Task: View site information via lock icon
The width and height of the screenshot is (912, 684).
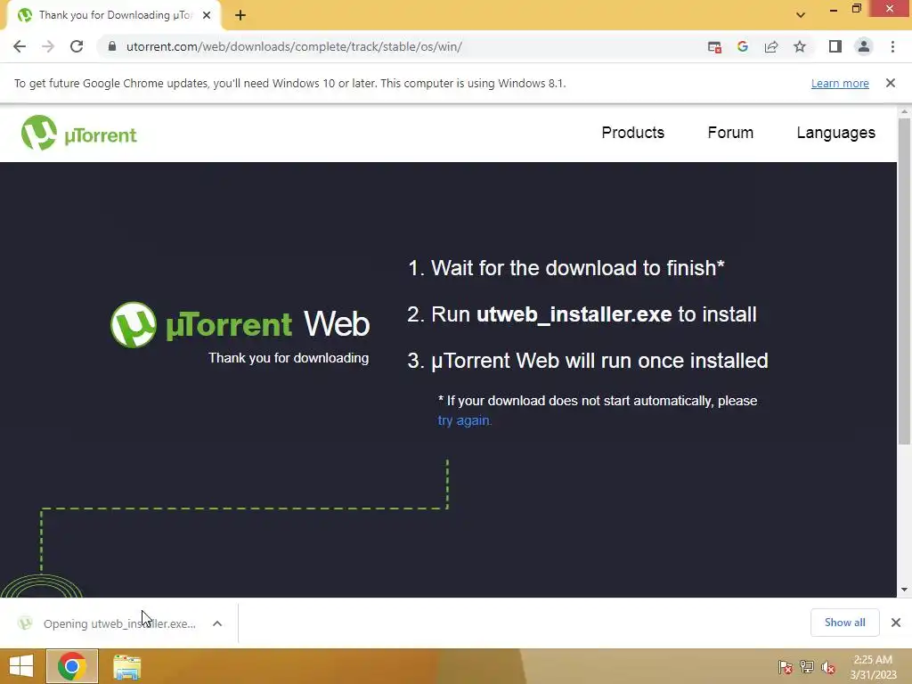Action: (112, 46)
